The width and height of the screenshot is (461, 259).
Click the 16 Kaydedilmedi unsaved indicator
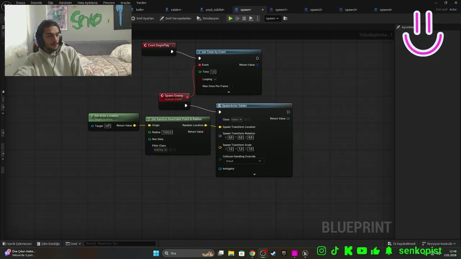click(402, 244)
